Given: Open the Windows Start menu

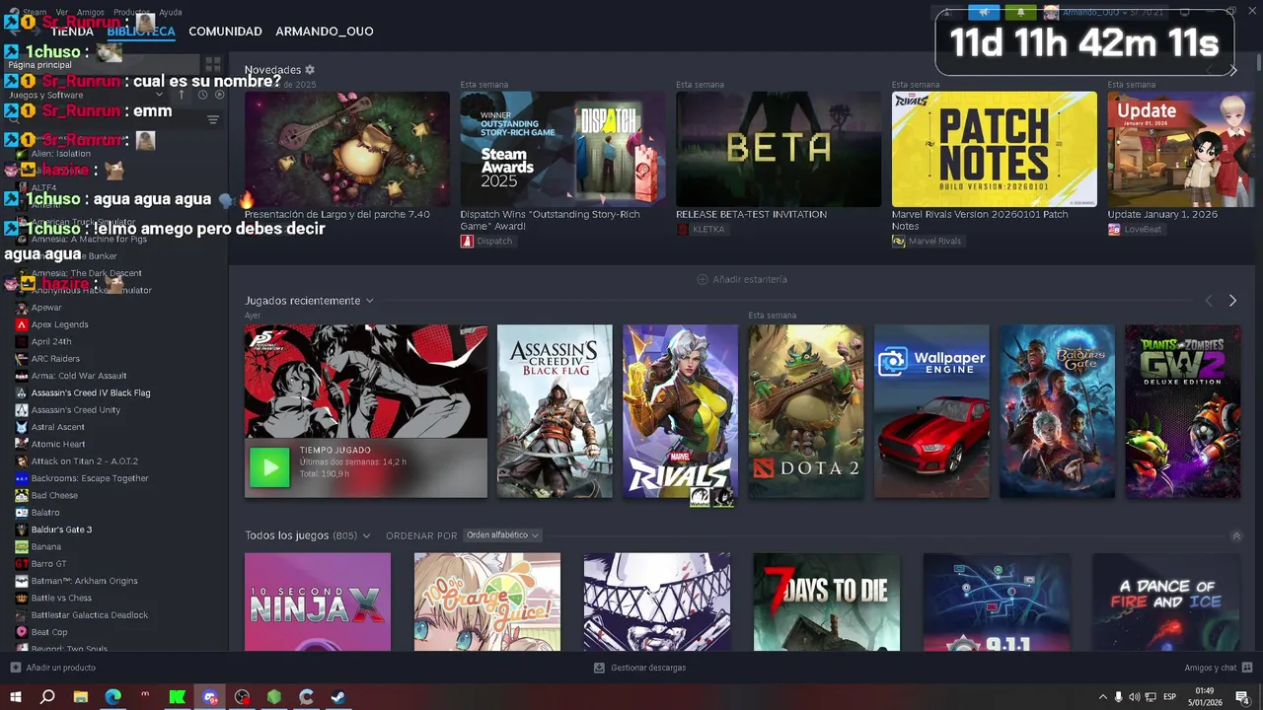Looking at the screenshot, I should (x=15, y=697).
